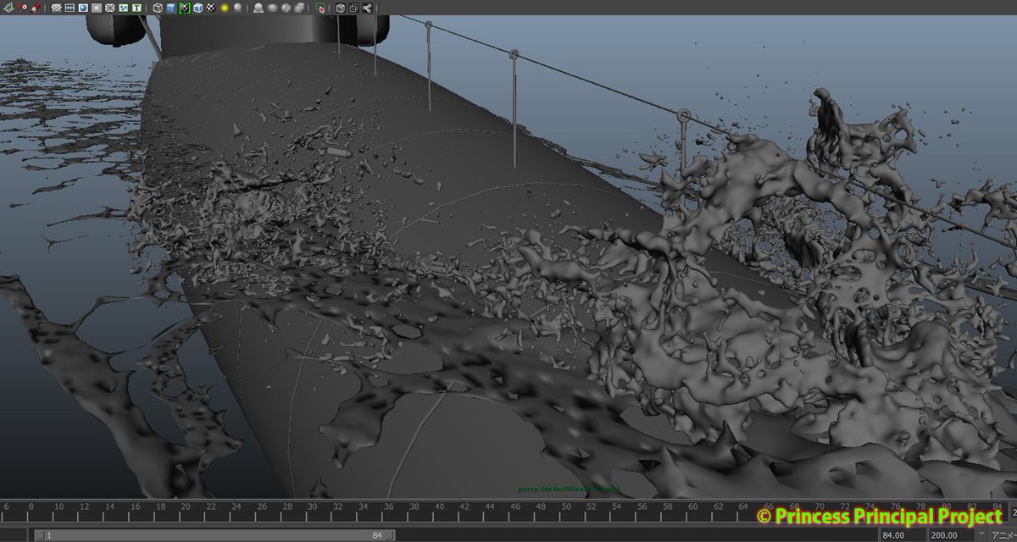Toggle the X-Ray Joints icon
Screen dimensions: 1017x542
367,8
